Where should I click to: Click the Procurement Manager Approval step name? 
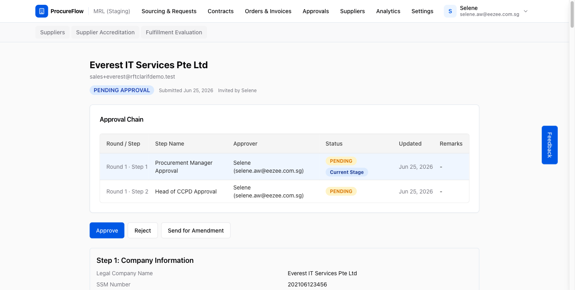point(184,167)
